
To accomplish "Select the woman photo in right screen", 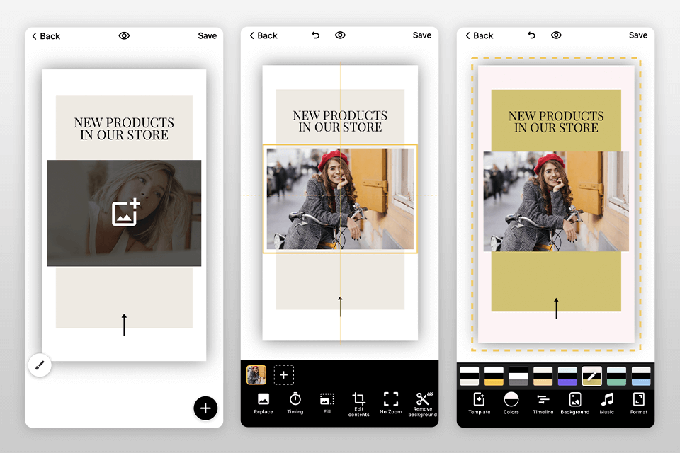I will pos(556,201).
